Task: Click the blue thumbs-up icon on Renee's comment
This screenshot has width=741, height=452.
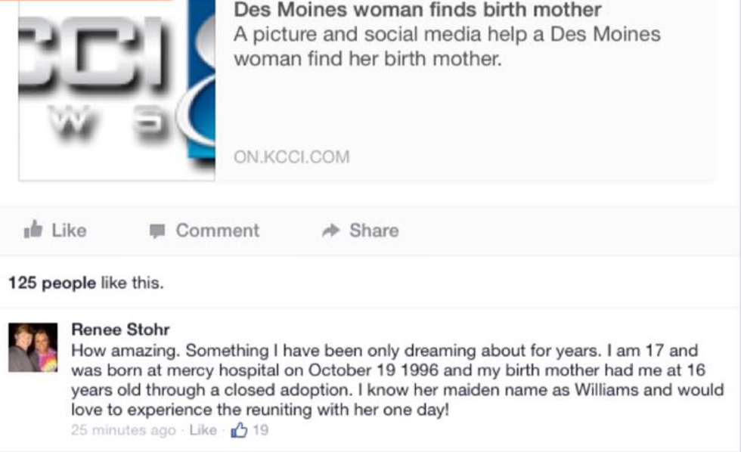Action: click(x=240, y=430)
